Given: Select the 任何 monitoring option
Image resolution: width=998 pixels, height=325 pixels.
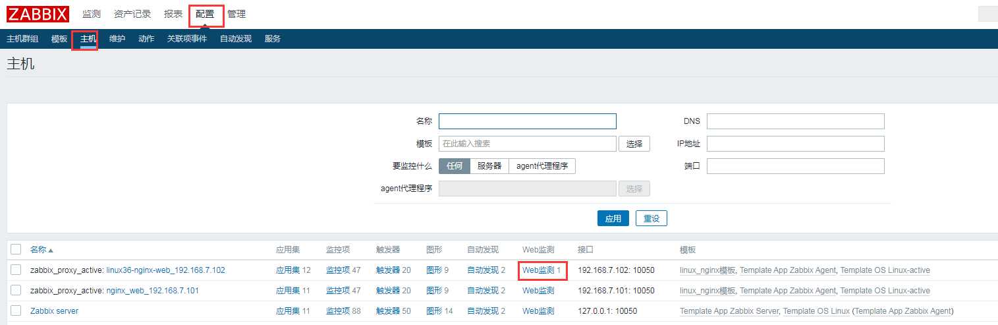Looking at the screenshot, I should pyautogui.click(x=455, y=166).
